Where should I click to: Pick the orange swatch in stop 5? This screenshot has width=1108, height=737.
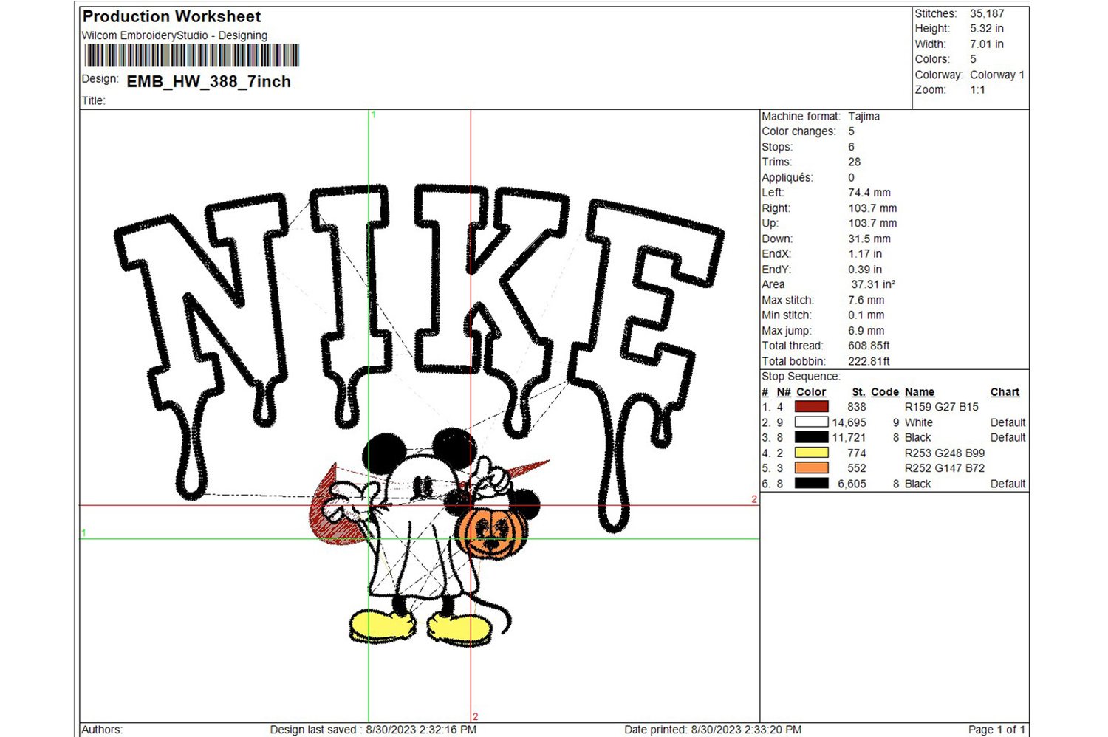(812, 468)
